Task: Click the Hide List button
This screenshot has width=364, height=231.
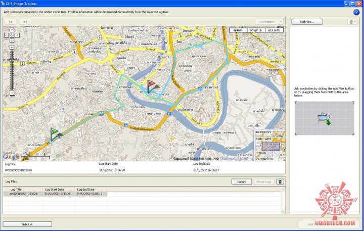Action: pyautogui.click(x=27, y=224)
